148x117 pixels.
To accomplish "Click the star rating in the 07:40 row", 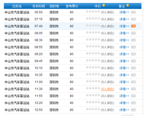I will point(93,25).
